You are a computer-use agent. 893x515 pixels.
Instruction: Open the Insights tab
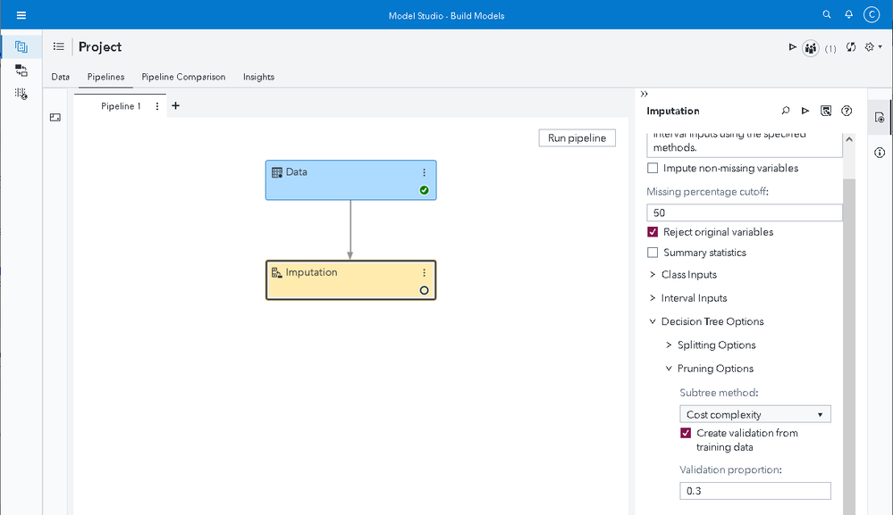pos(258,77)
